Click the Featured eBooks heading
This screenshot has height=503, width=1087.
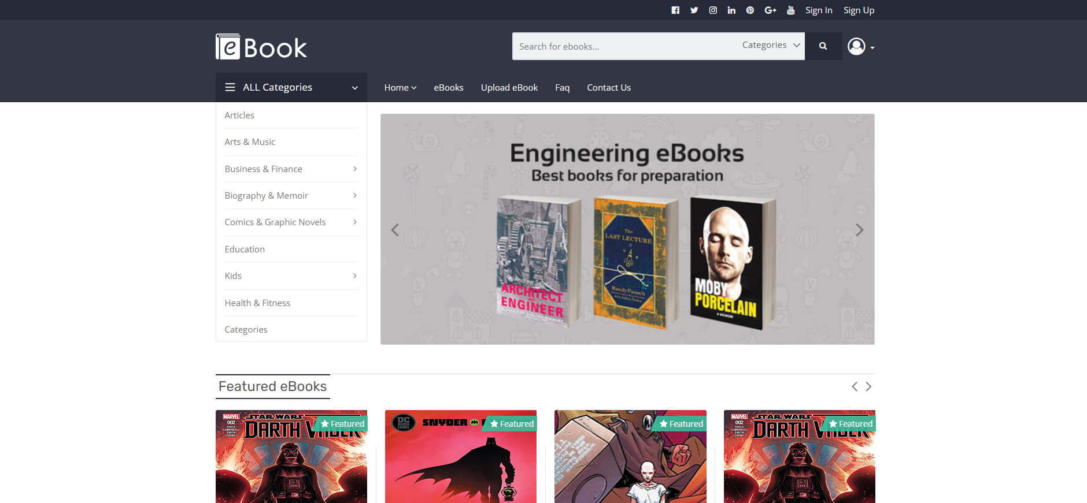tap(273, 386)
